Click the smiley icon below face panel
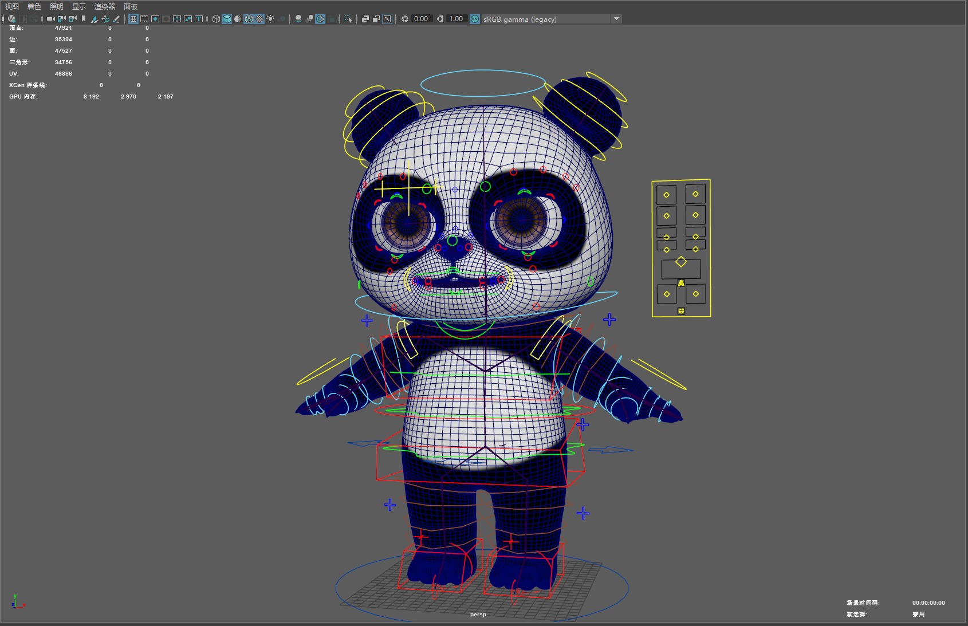Image resolution: width=968 pixels, height=626 pixels. pyautogui.click(x=681, y=310)
